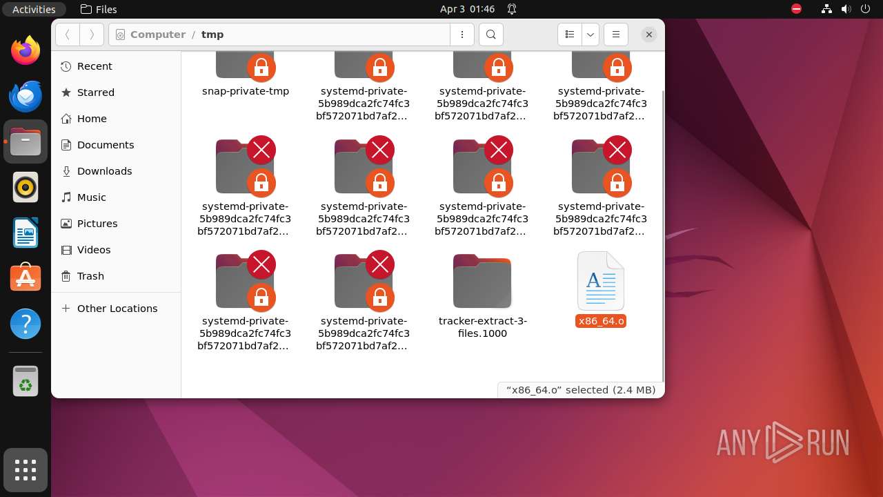Open Ubuntu Software from the dock
Viewport: 883px width, 497px height.
pos(26,278)
